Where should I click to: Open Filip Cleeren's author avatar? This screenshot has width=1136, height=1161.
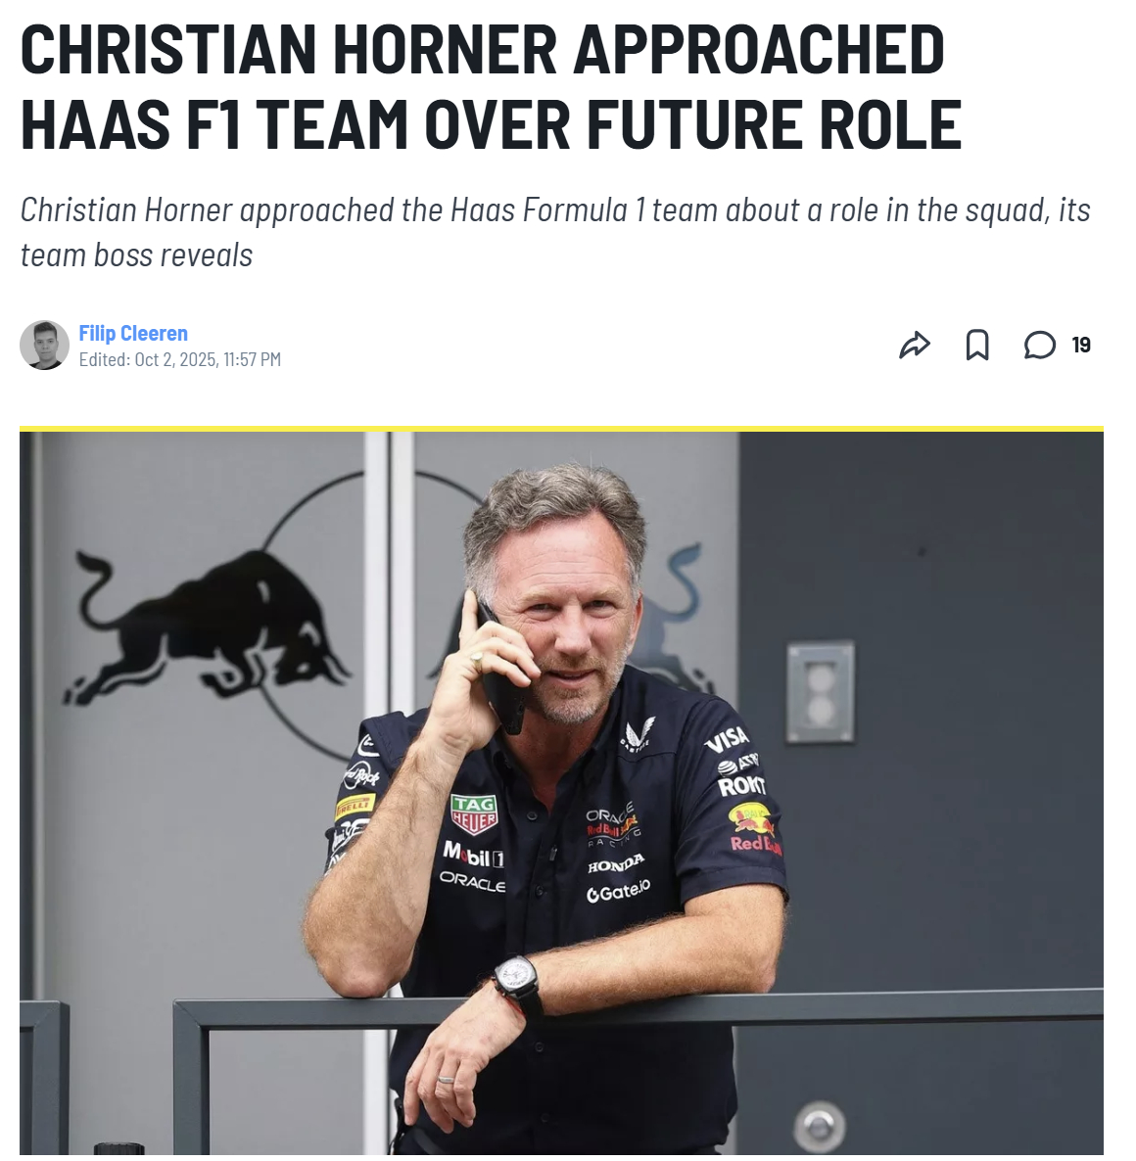(44, 345)
